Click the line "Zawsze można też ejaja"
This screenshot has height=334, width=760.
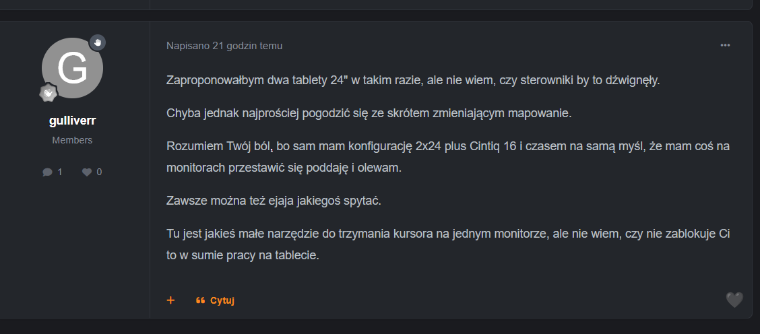point(277,201)
